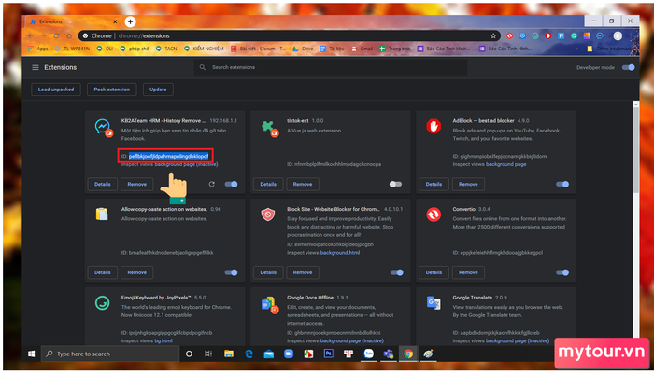Image resolution: width=654 pixels, height=375 pixels.
Task: Open the Drive bookmark
Action: tap(303, 49)
